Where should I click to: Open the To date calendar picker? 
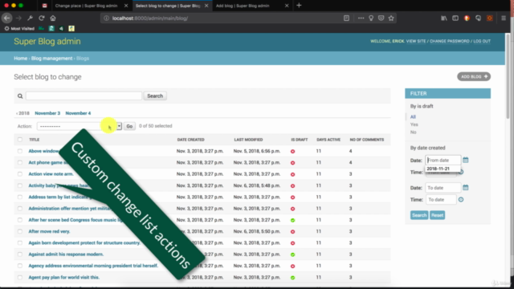[466, 187]
